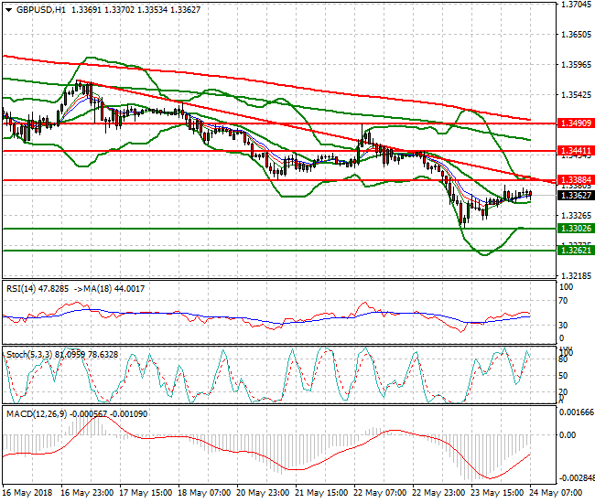The height and width of the screenshot is (503, 595).
Task: Click the 1.35425 price scale value
Action: pos(576,95)
